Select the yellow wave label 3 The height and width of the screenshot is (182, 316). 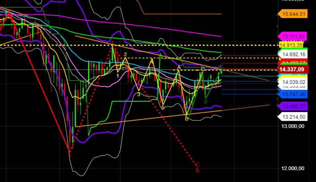coord(138,94)
